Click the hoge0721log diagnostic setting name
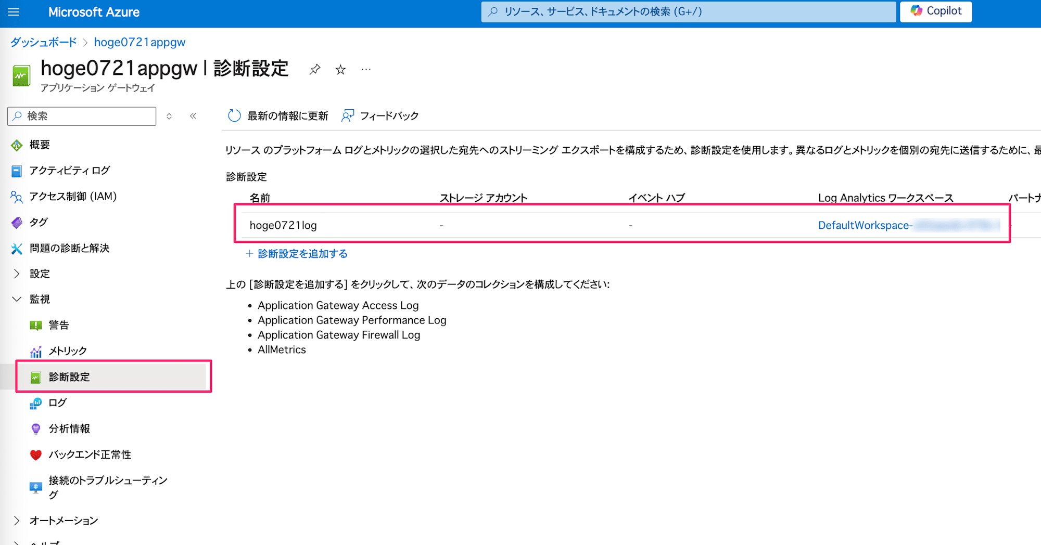The height and width of the screenshot is (545, 1041). 283,225
